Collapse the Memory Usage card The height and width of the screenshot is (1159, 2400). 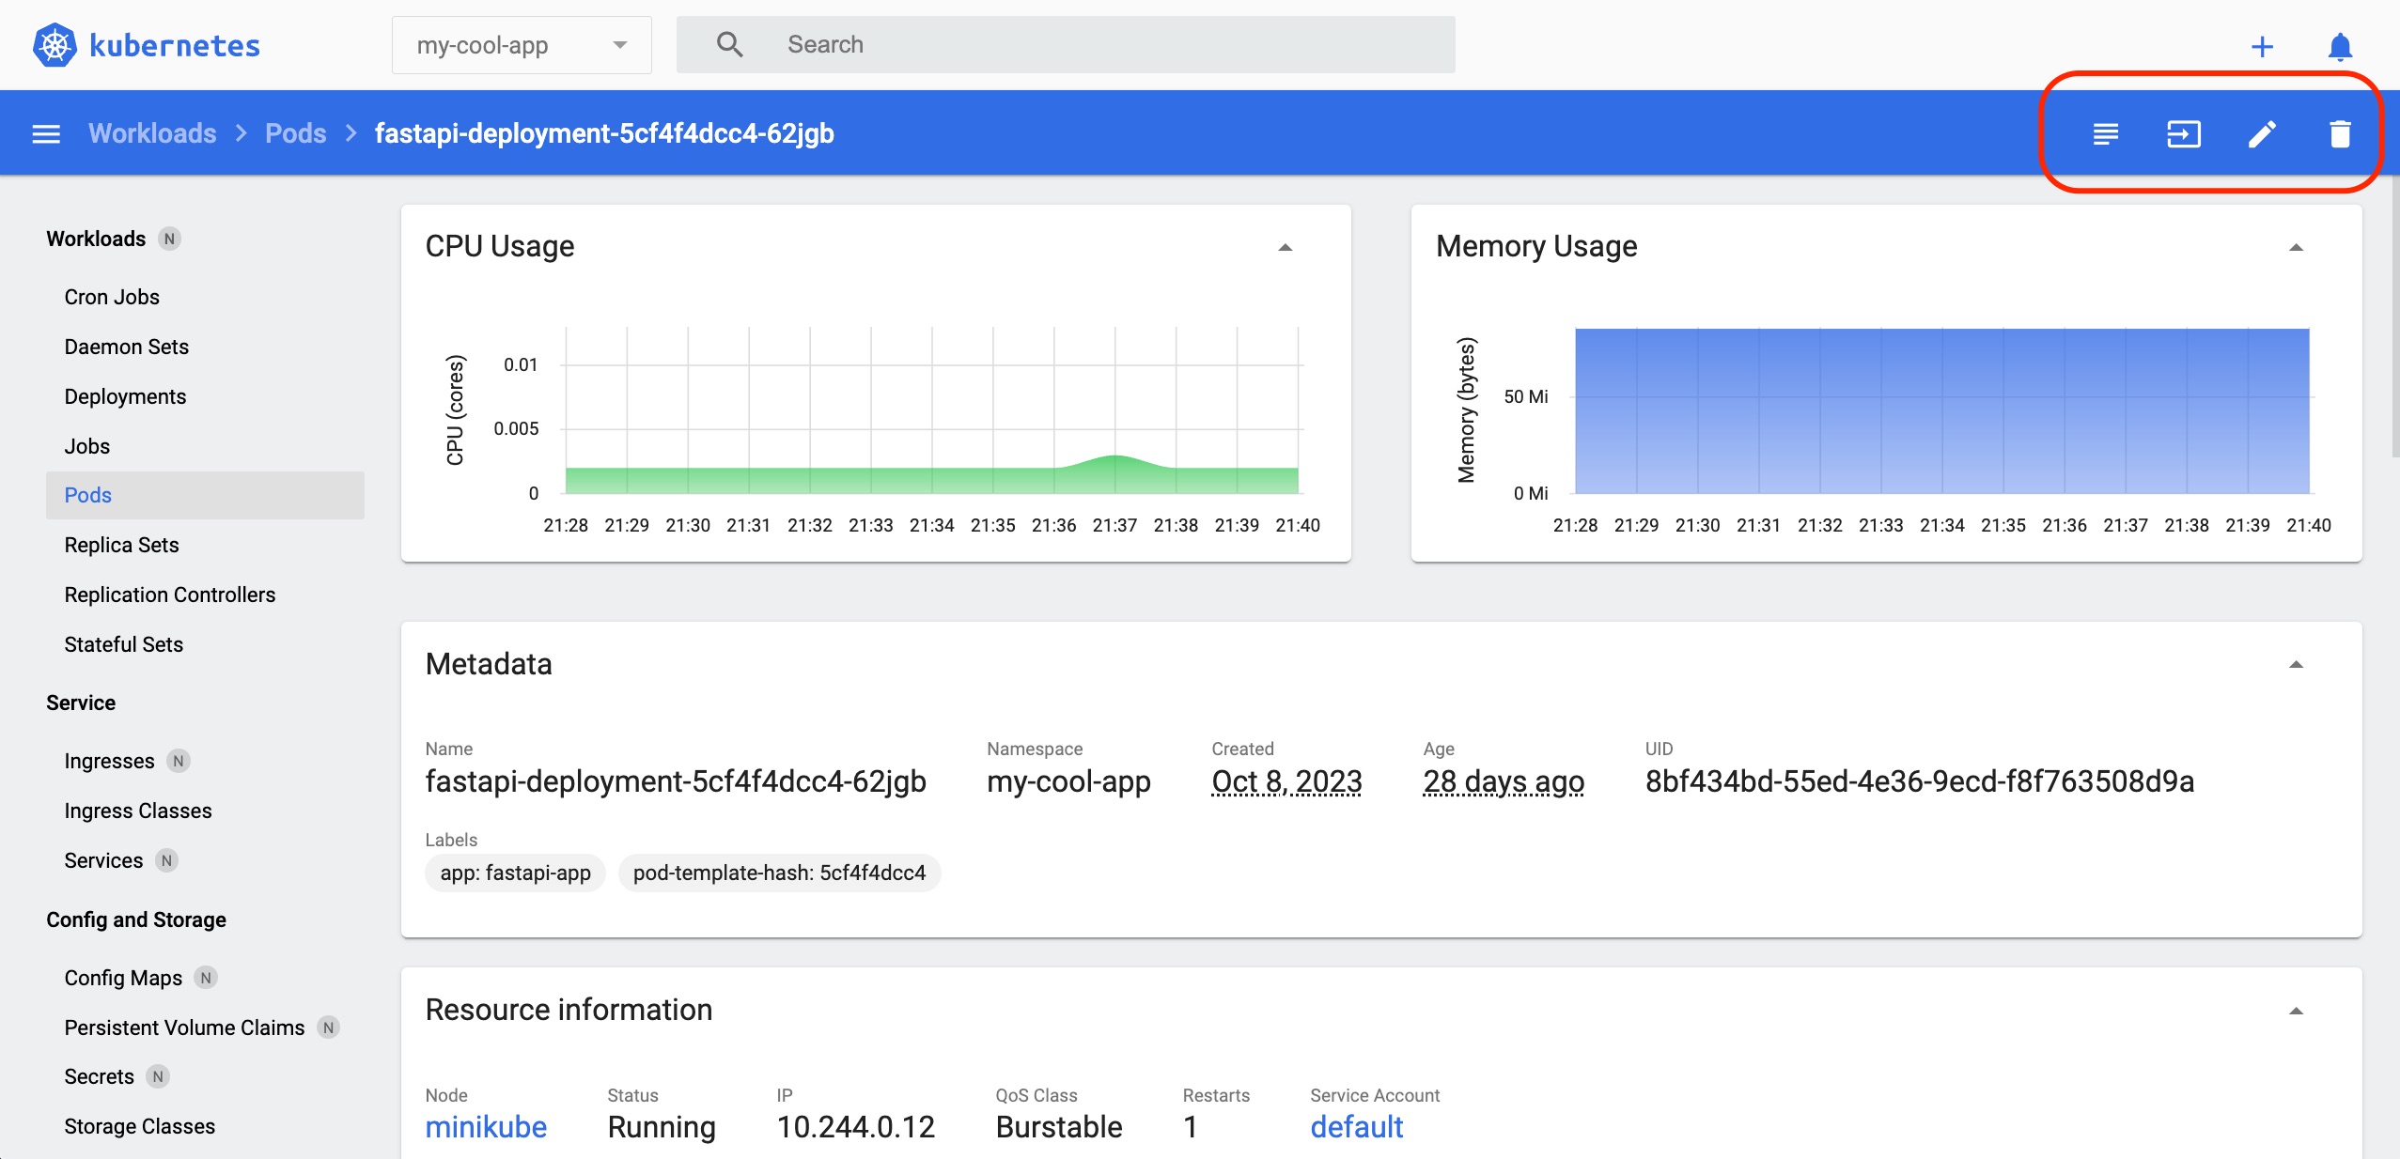click(2296, 247)
